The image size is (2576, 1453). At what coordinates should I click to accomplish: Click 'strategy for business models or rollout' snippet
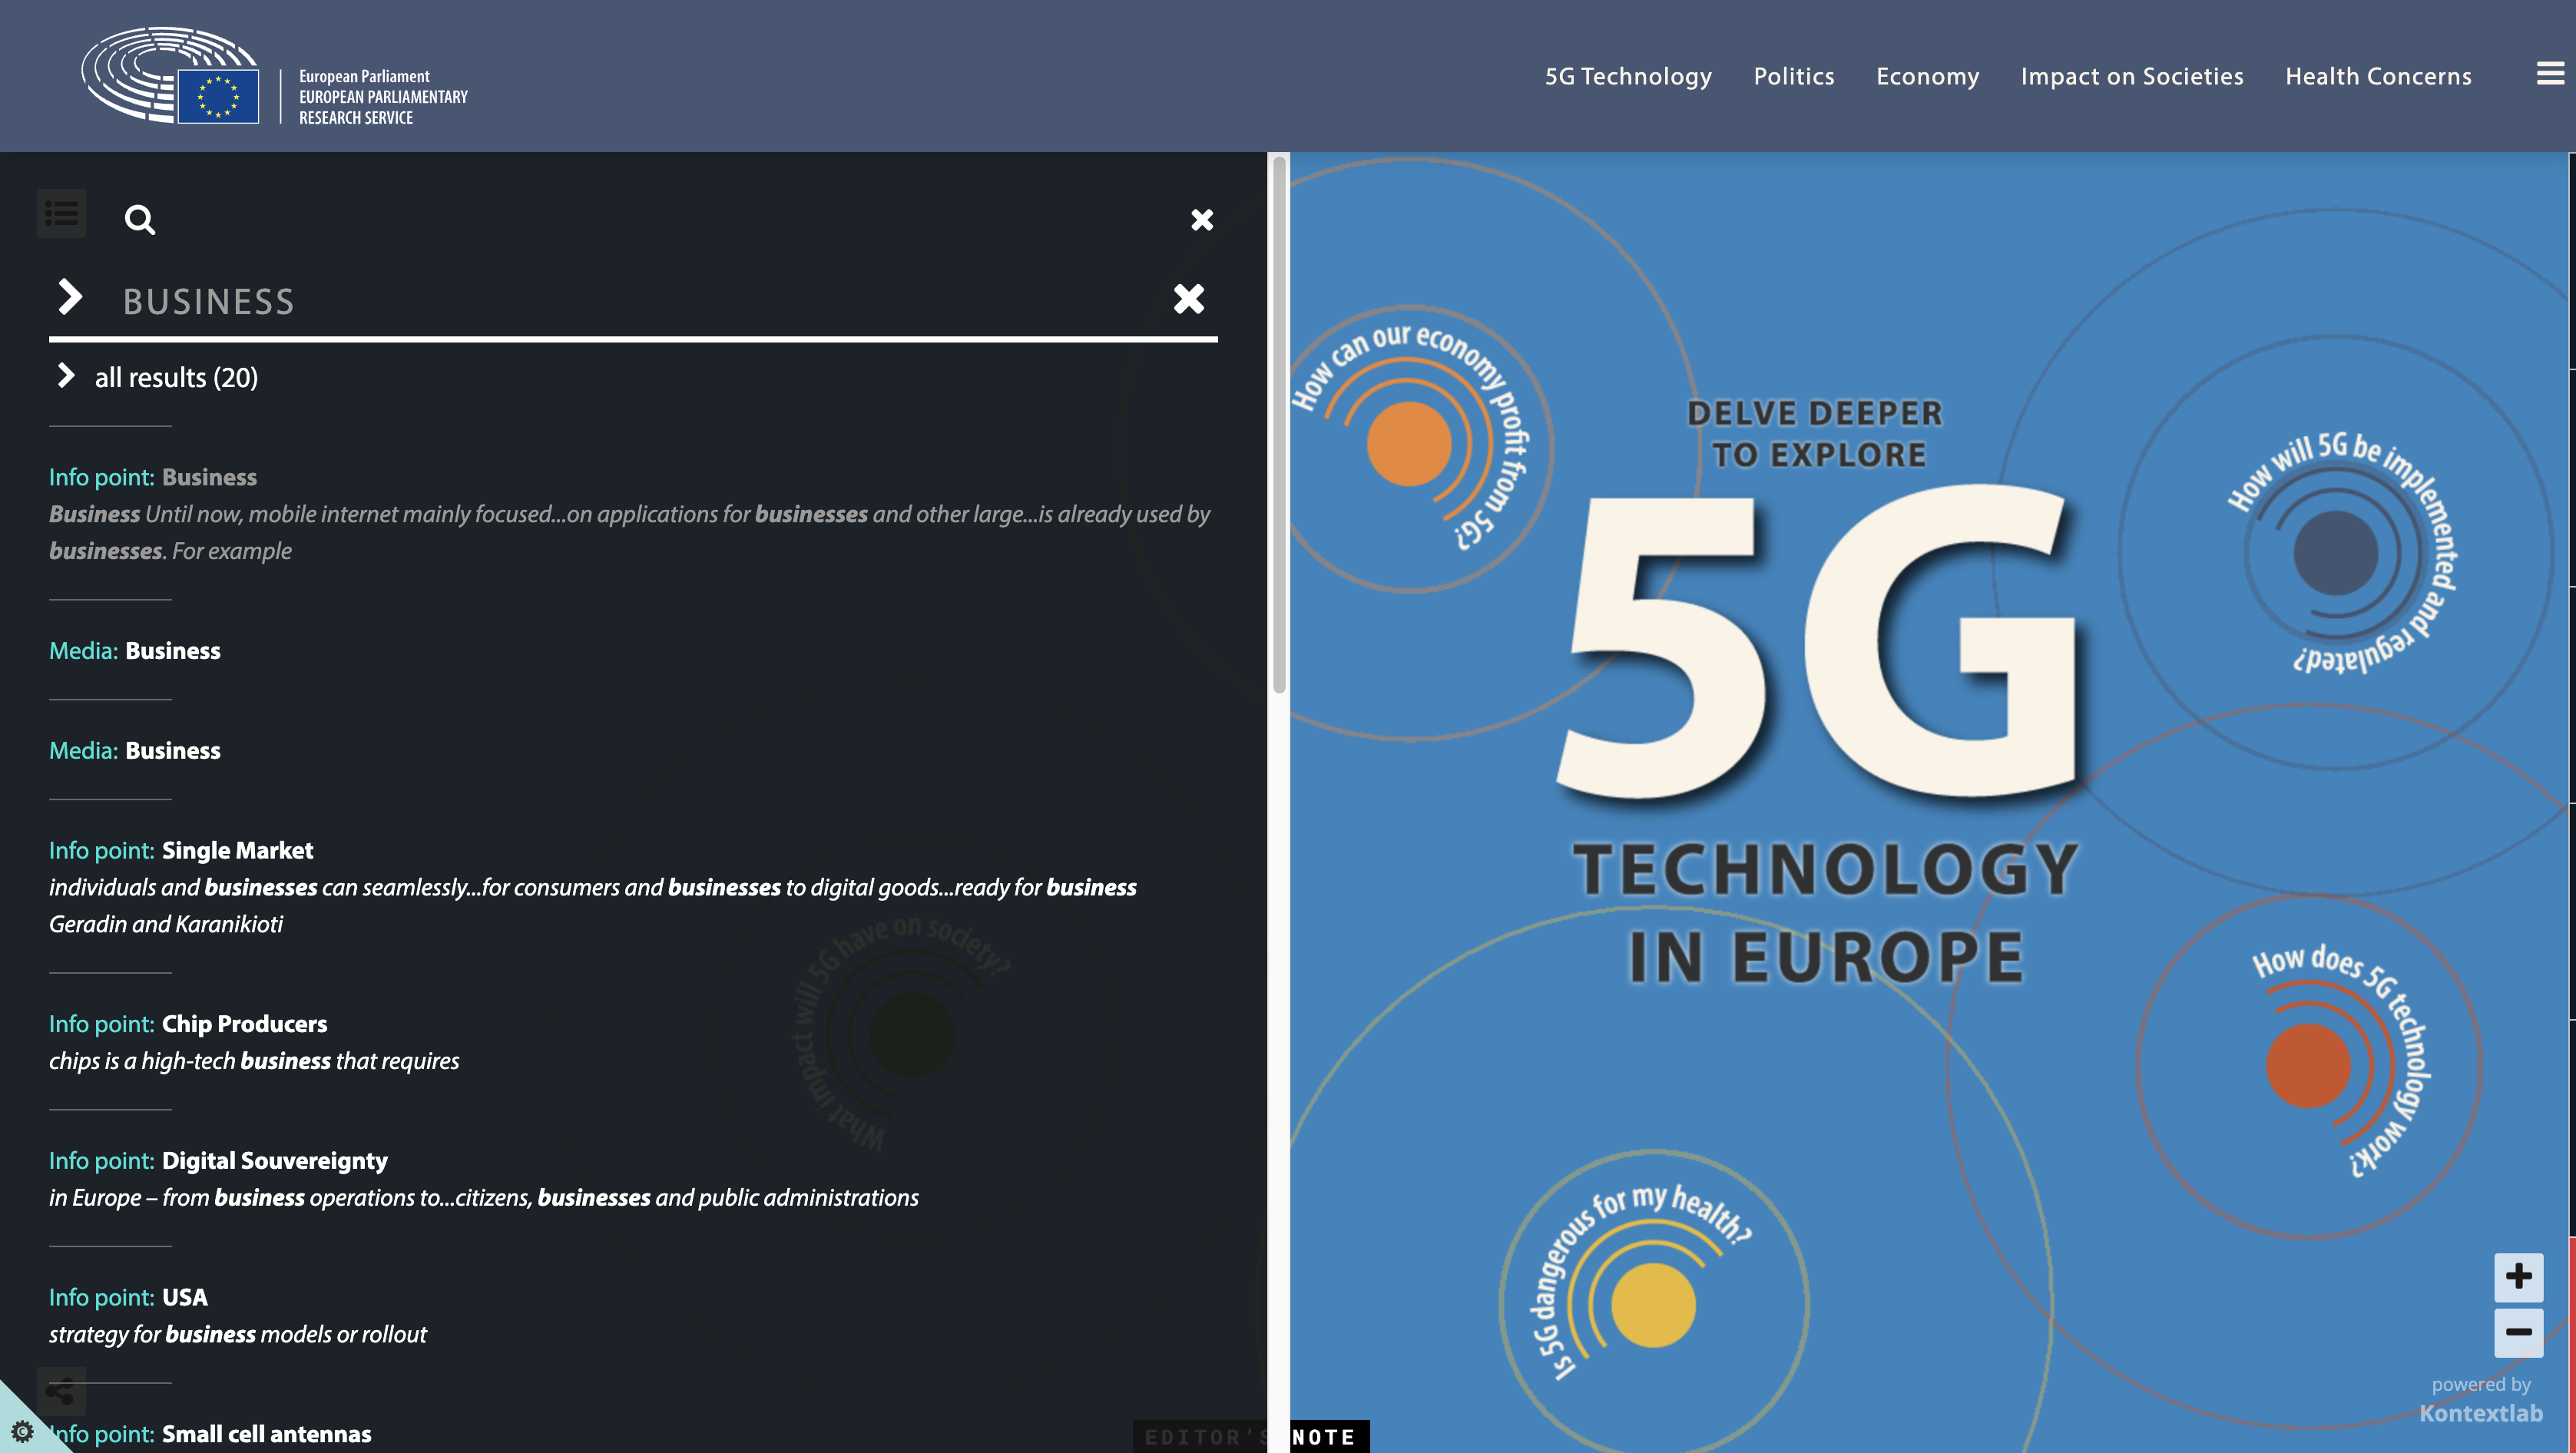(x=238, y=1334)
